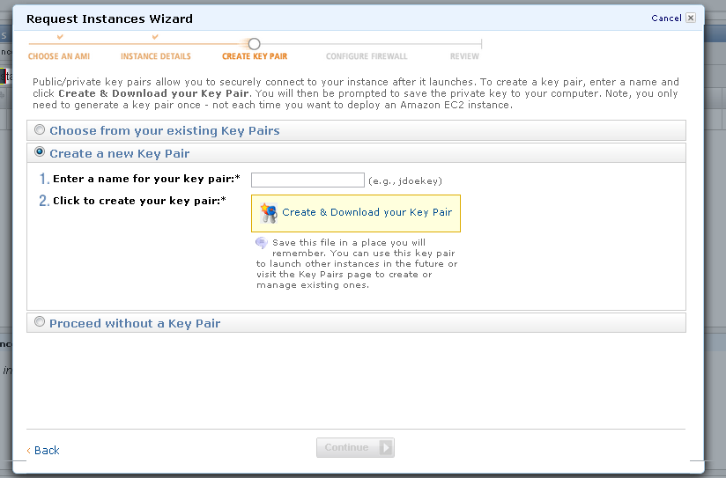Click the Cancel link
The width and height of the screenshot is (726, 478).
click(x=666, y=18)
